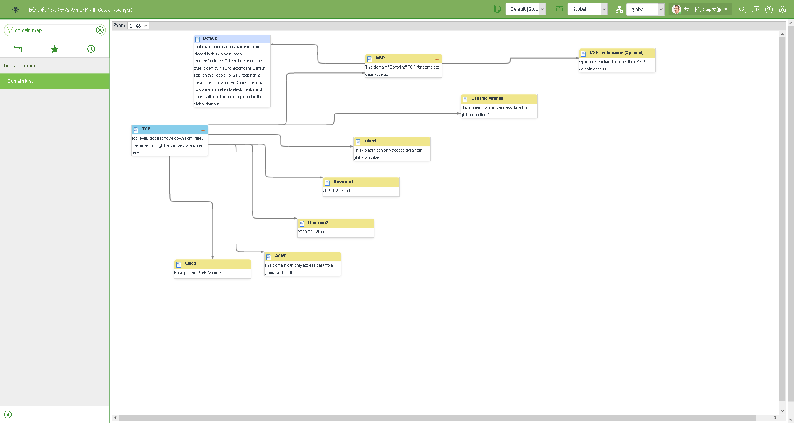Click the document icon on the Cisco node
This screenshot has height=423, width=794.
179,264
